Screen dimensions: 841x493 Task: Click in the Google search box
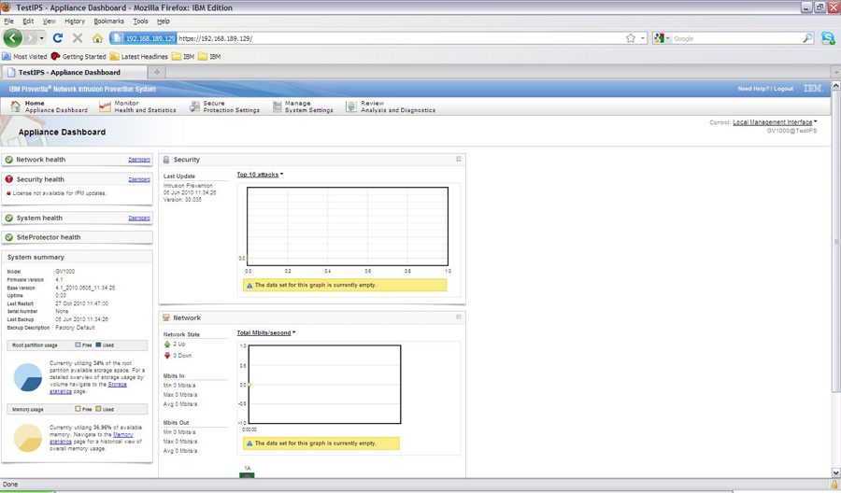pos(736,38)
